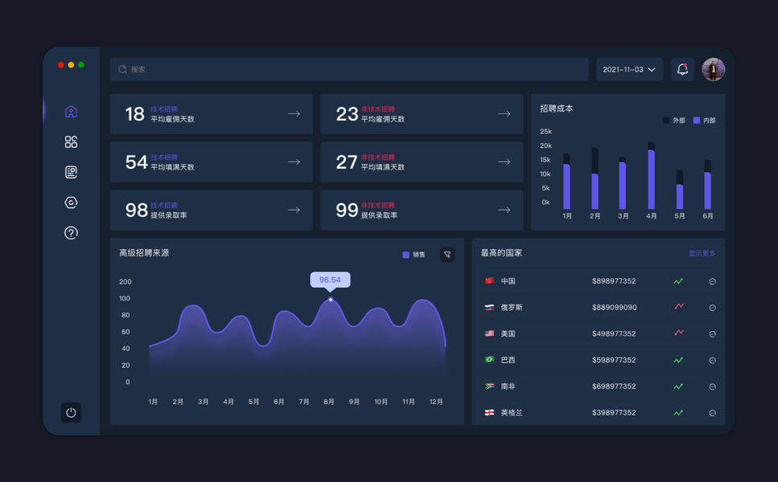Click the 5月 bar in 招聘成本 chart
778x482 pixels.
[x=680, y=190]
